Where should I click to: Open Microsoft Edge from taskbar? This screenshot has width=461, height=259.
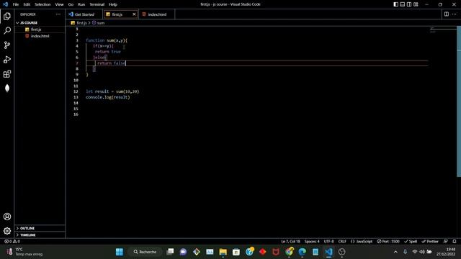coord(303,252)
